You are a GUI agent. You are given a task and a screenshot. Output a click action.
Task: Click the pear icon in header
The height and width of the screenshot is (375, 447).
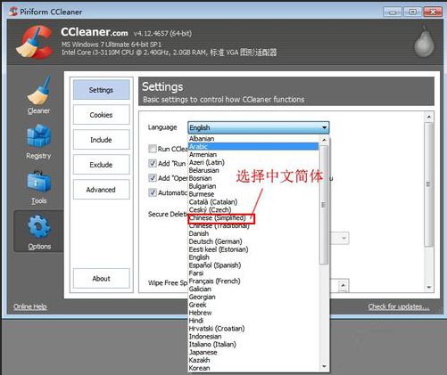point(425,41)
